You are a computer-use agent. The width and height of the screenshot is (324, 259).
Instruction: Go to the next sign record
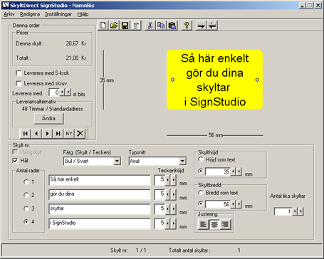click(x=47, y=134)
